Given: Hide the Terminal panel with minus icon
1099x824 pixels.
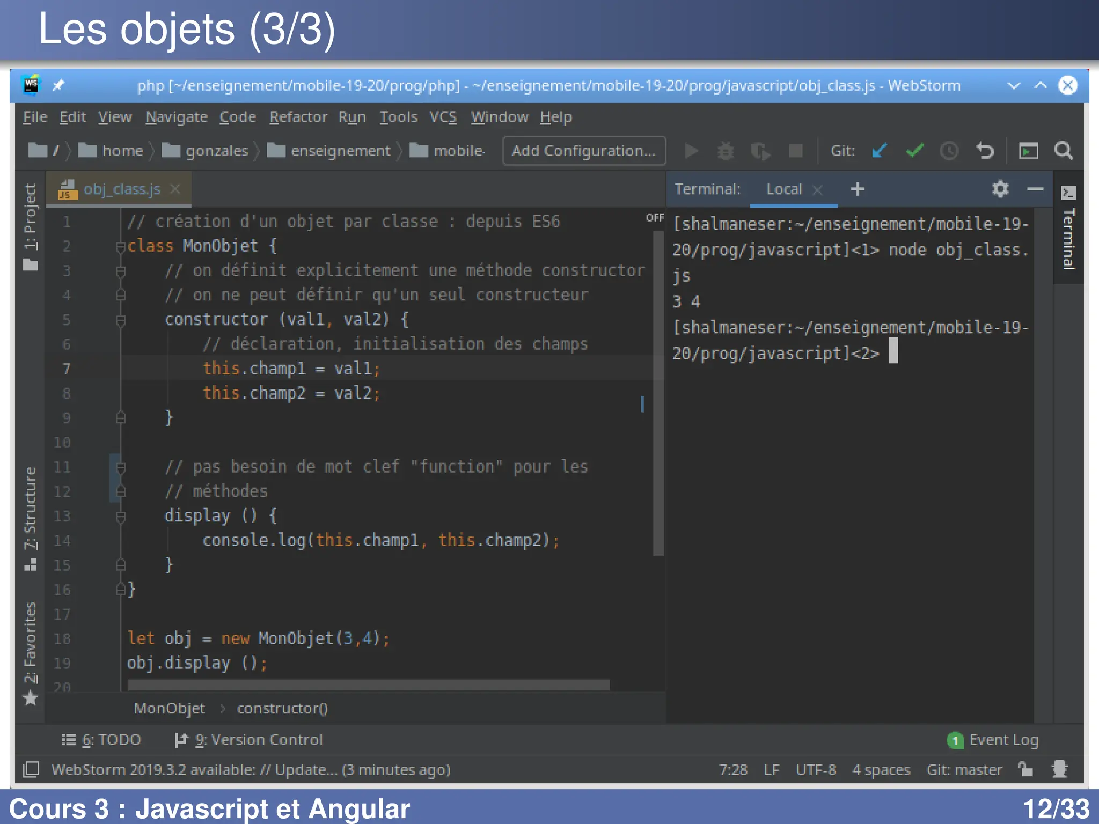Looking at the screenshot, I should tap(1035, 189).
